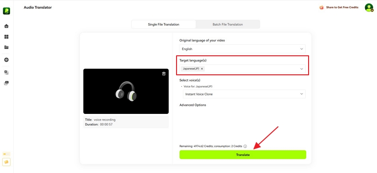Open the original language English dropdown
This screenshot has height=173, width=377.
[x=243, y=49]
